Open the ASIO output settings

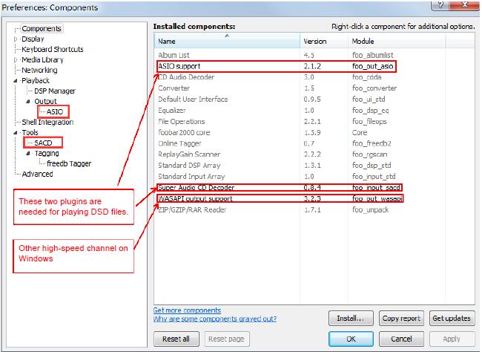(55, 112)
